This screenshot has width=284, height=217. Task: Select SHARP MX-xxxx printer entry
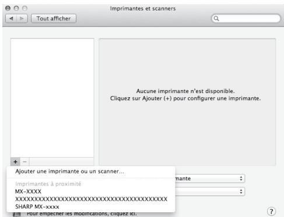click(x=37, y=207)
